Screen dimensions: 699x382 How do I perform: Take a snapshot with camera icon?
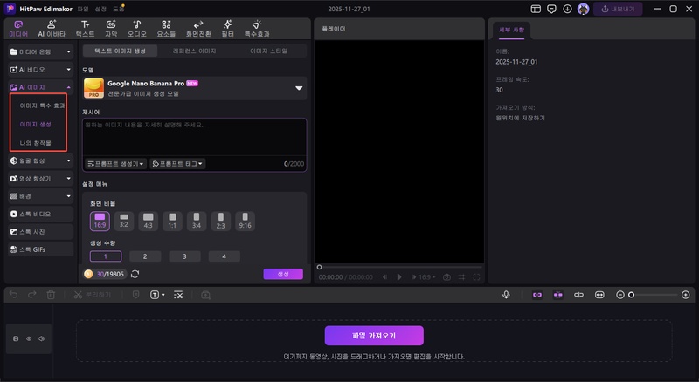tap(446, 277)
